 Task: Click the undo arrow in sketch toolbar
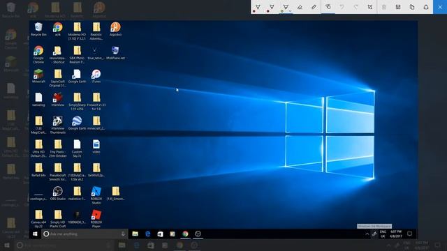[x=342, y=7]
